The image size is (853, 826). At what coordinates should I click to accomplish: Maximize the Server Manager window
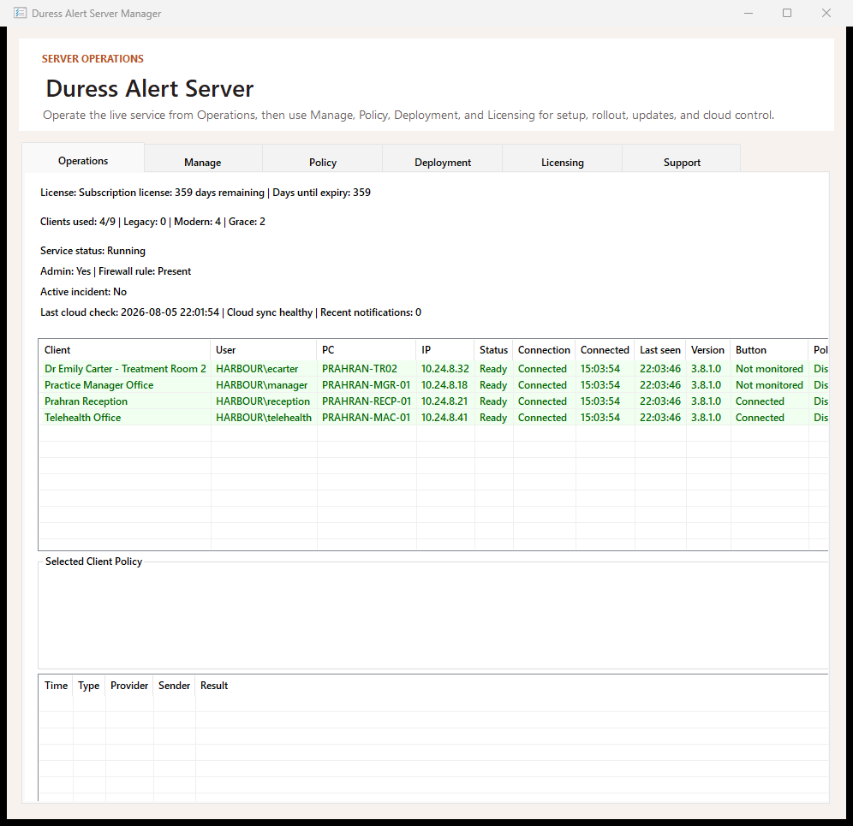[787, 13]
